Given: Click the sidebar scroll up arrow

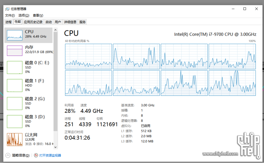Looking at the screenshot, I should tap(55, 30).
